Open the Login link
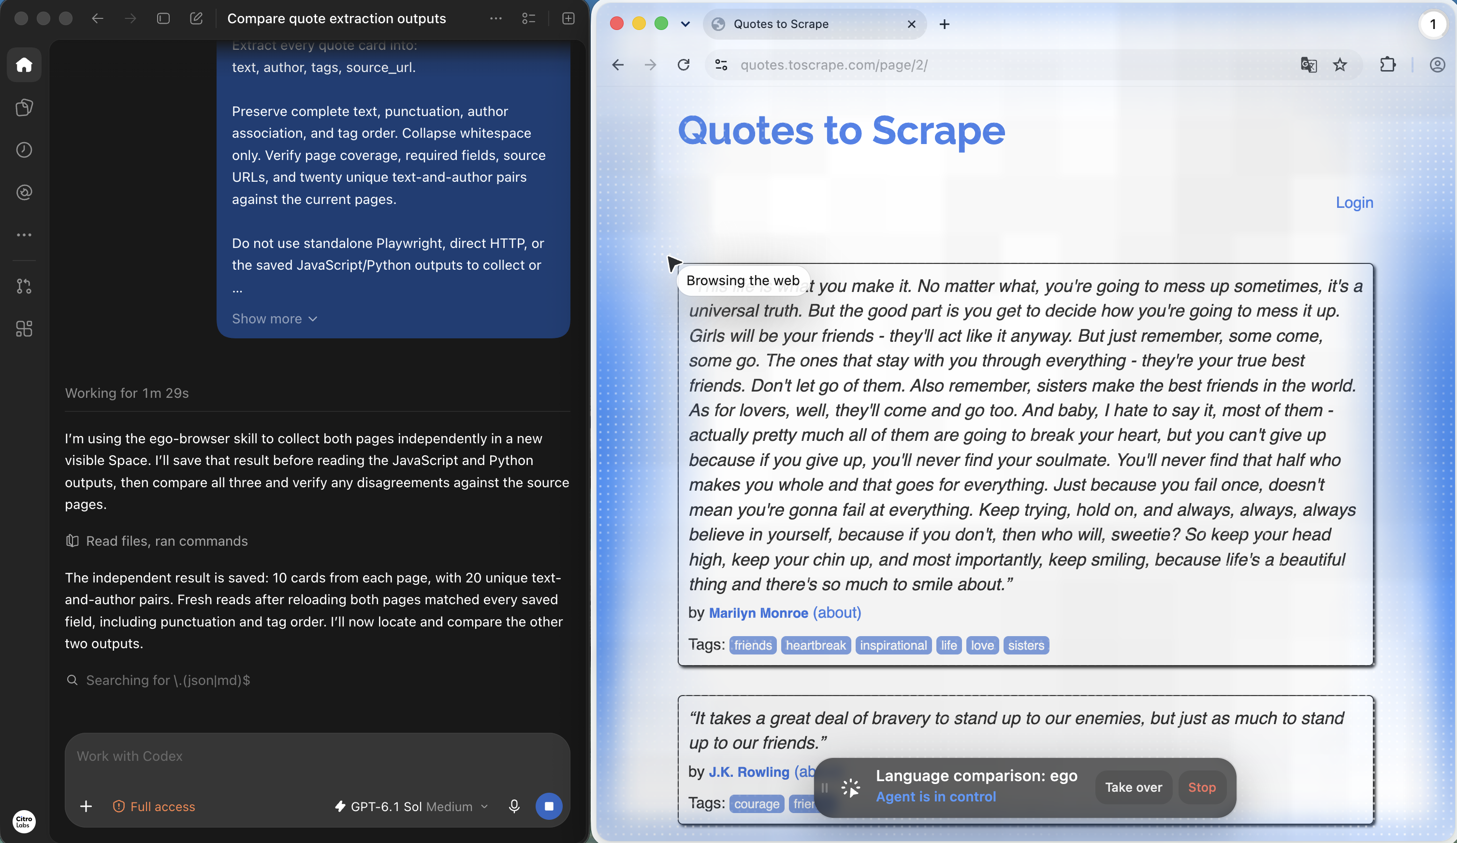 (x=1354, y=203)
